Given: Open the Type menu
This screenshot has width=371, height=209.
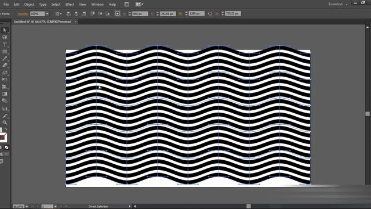Looking at the screenshot, I should [x=42, y=4].
